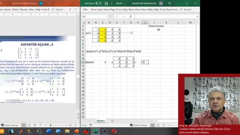Viewport: 240px width, 135px height.
Task: Select the Determinantı cell
Action: click(x=156, y=26)
